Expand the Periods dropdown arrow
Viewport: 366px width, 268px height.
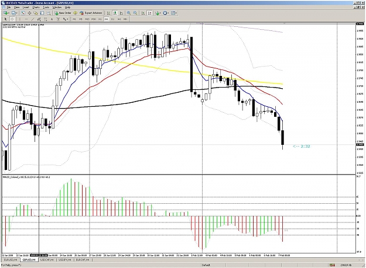[169, 13]
